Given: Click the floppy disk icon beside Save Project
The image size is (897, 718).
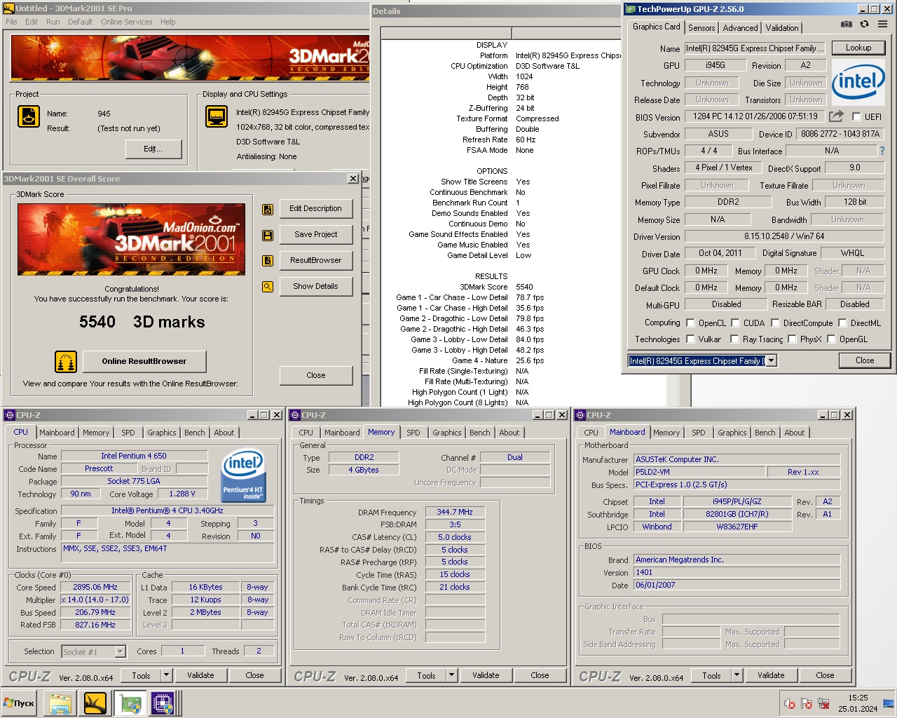Looking at the screenshot, I should (268, 235).
